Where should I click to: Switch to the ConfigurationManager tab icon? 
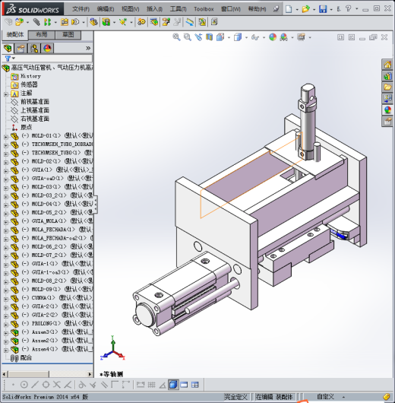pos(34,49)
